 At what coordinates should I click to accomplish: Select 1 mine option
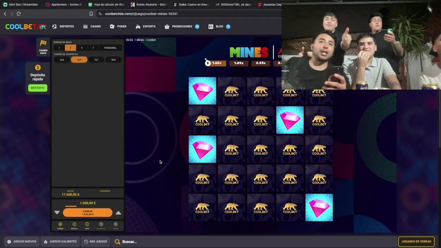59,48
